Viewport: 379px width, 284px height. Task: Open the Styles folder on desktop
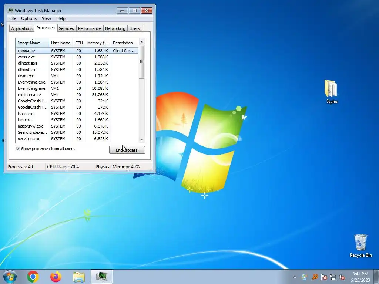[331, 92]
